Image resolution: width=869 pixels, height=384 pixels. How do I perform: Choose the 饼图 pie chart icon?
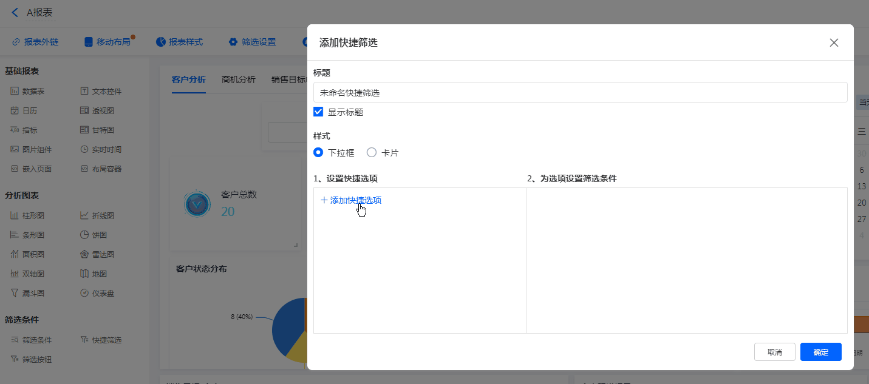click(84, 235)
